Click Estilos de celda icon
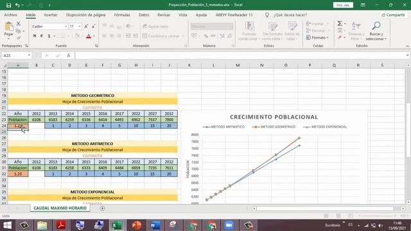This screenshot has width=411, height=231. 292,26
